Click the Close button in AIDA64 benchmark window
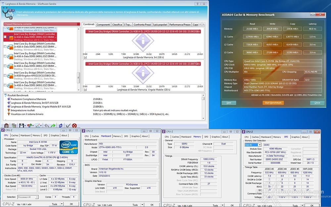Image resolution: width=331 pixels, height=207 pixels. pyautogui.click(x=317, y=103)
